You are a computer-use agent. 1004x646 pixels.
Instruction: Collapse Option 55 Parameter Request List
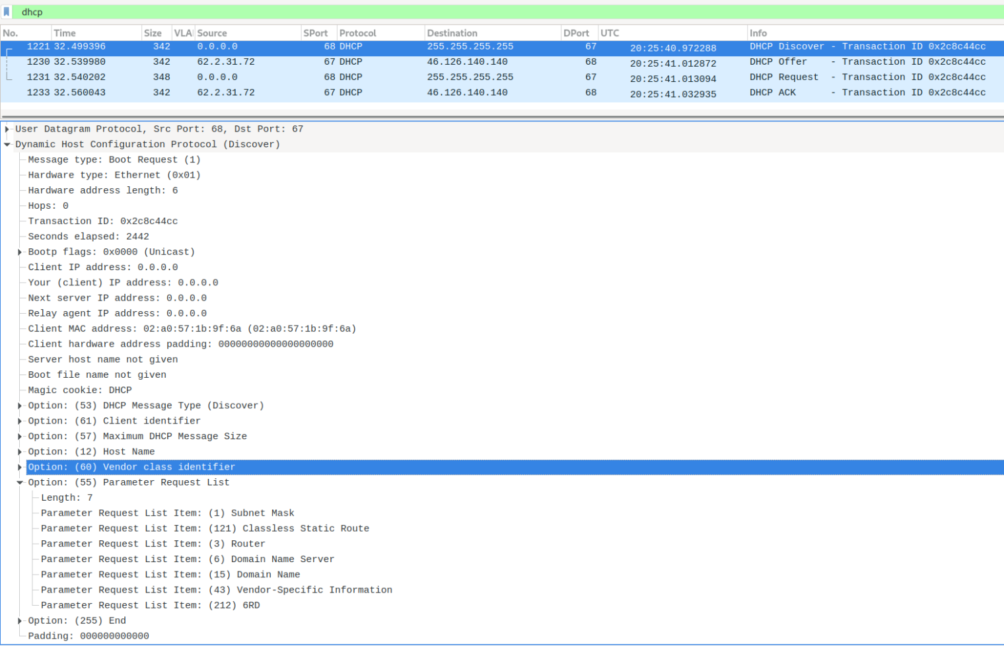pos(20,483)
